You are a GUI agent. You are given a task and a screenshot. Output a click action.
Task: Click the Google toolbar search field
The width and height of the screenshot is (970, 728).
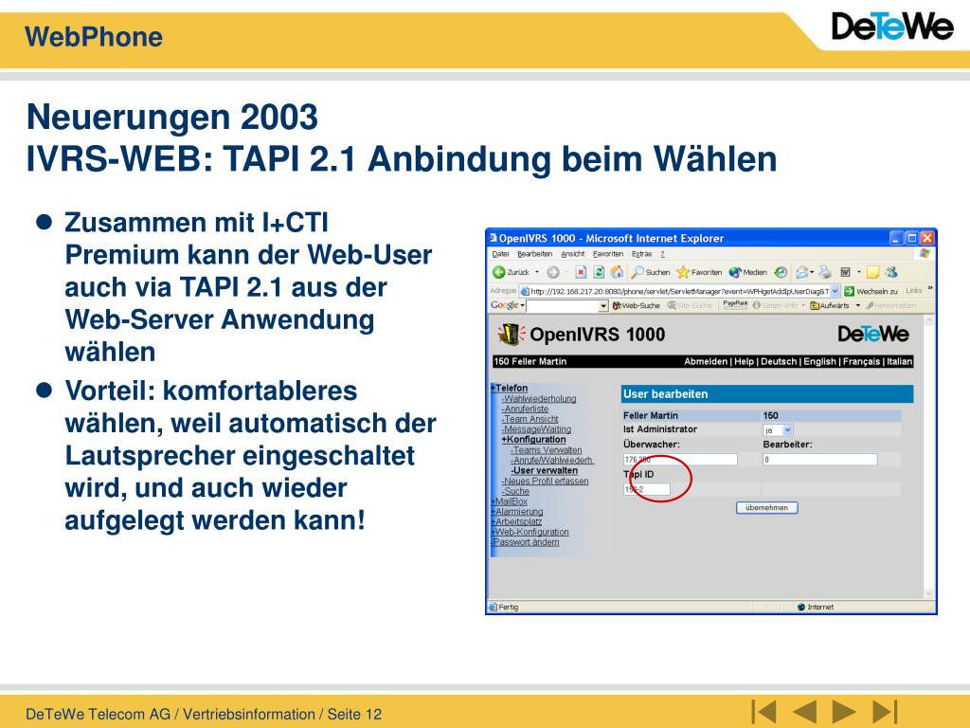click(563, 306)
